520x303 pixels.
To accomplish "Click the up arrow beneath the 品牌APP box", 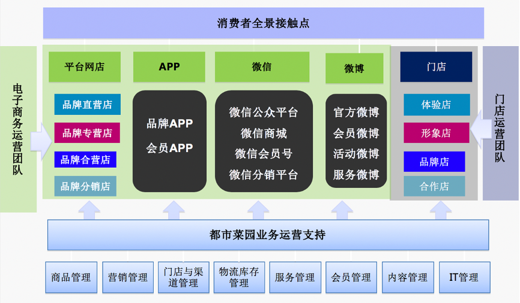I will [174, 210].
